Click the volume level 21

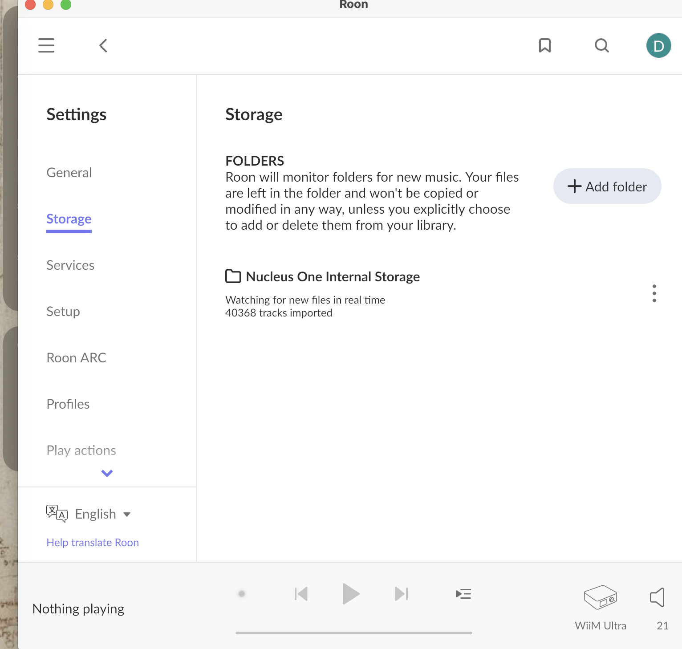(662, 626)
